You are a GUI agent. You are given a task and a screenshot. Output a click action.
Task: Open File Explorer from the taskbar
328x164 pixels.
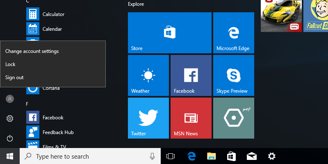click(211, 156)
